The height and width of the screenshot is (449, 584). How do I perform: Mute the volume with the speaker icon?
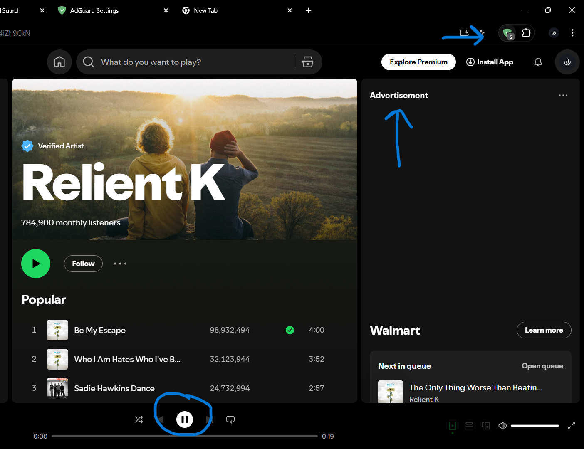pos(502,425)
